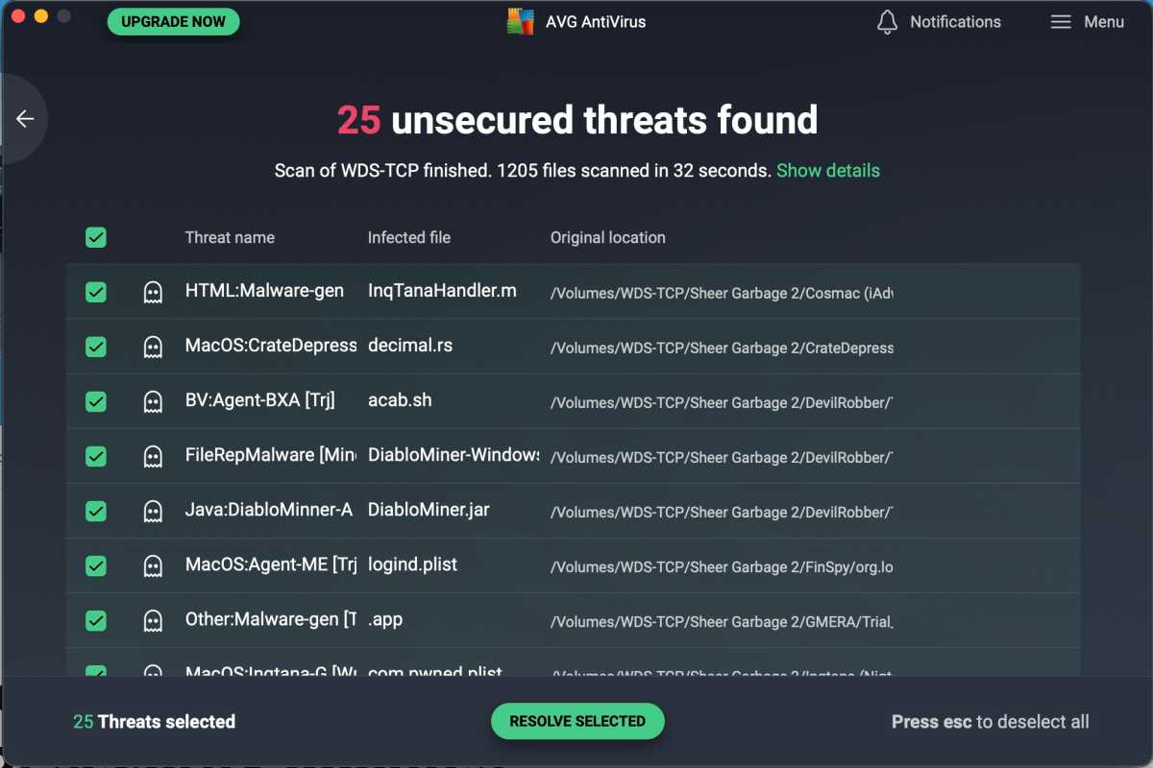Viewport: 1153px width, 768px height.
Task: Uncheck the select-all threats checkbox
Action: click(95, 237)
